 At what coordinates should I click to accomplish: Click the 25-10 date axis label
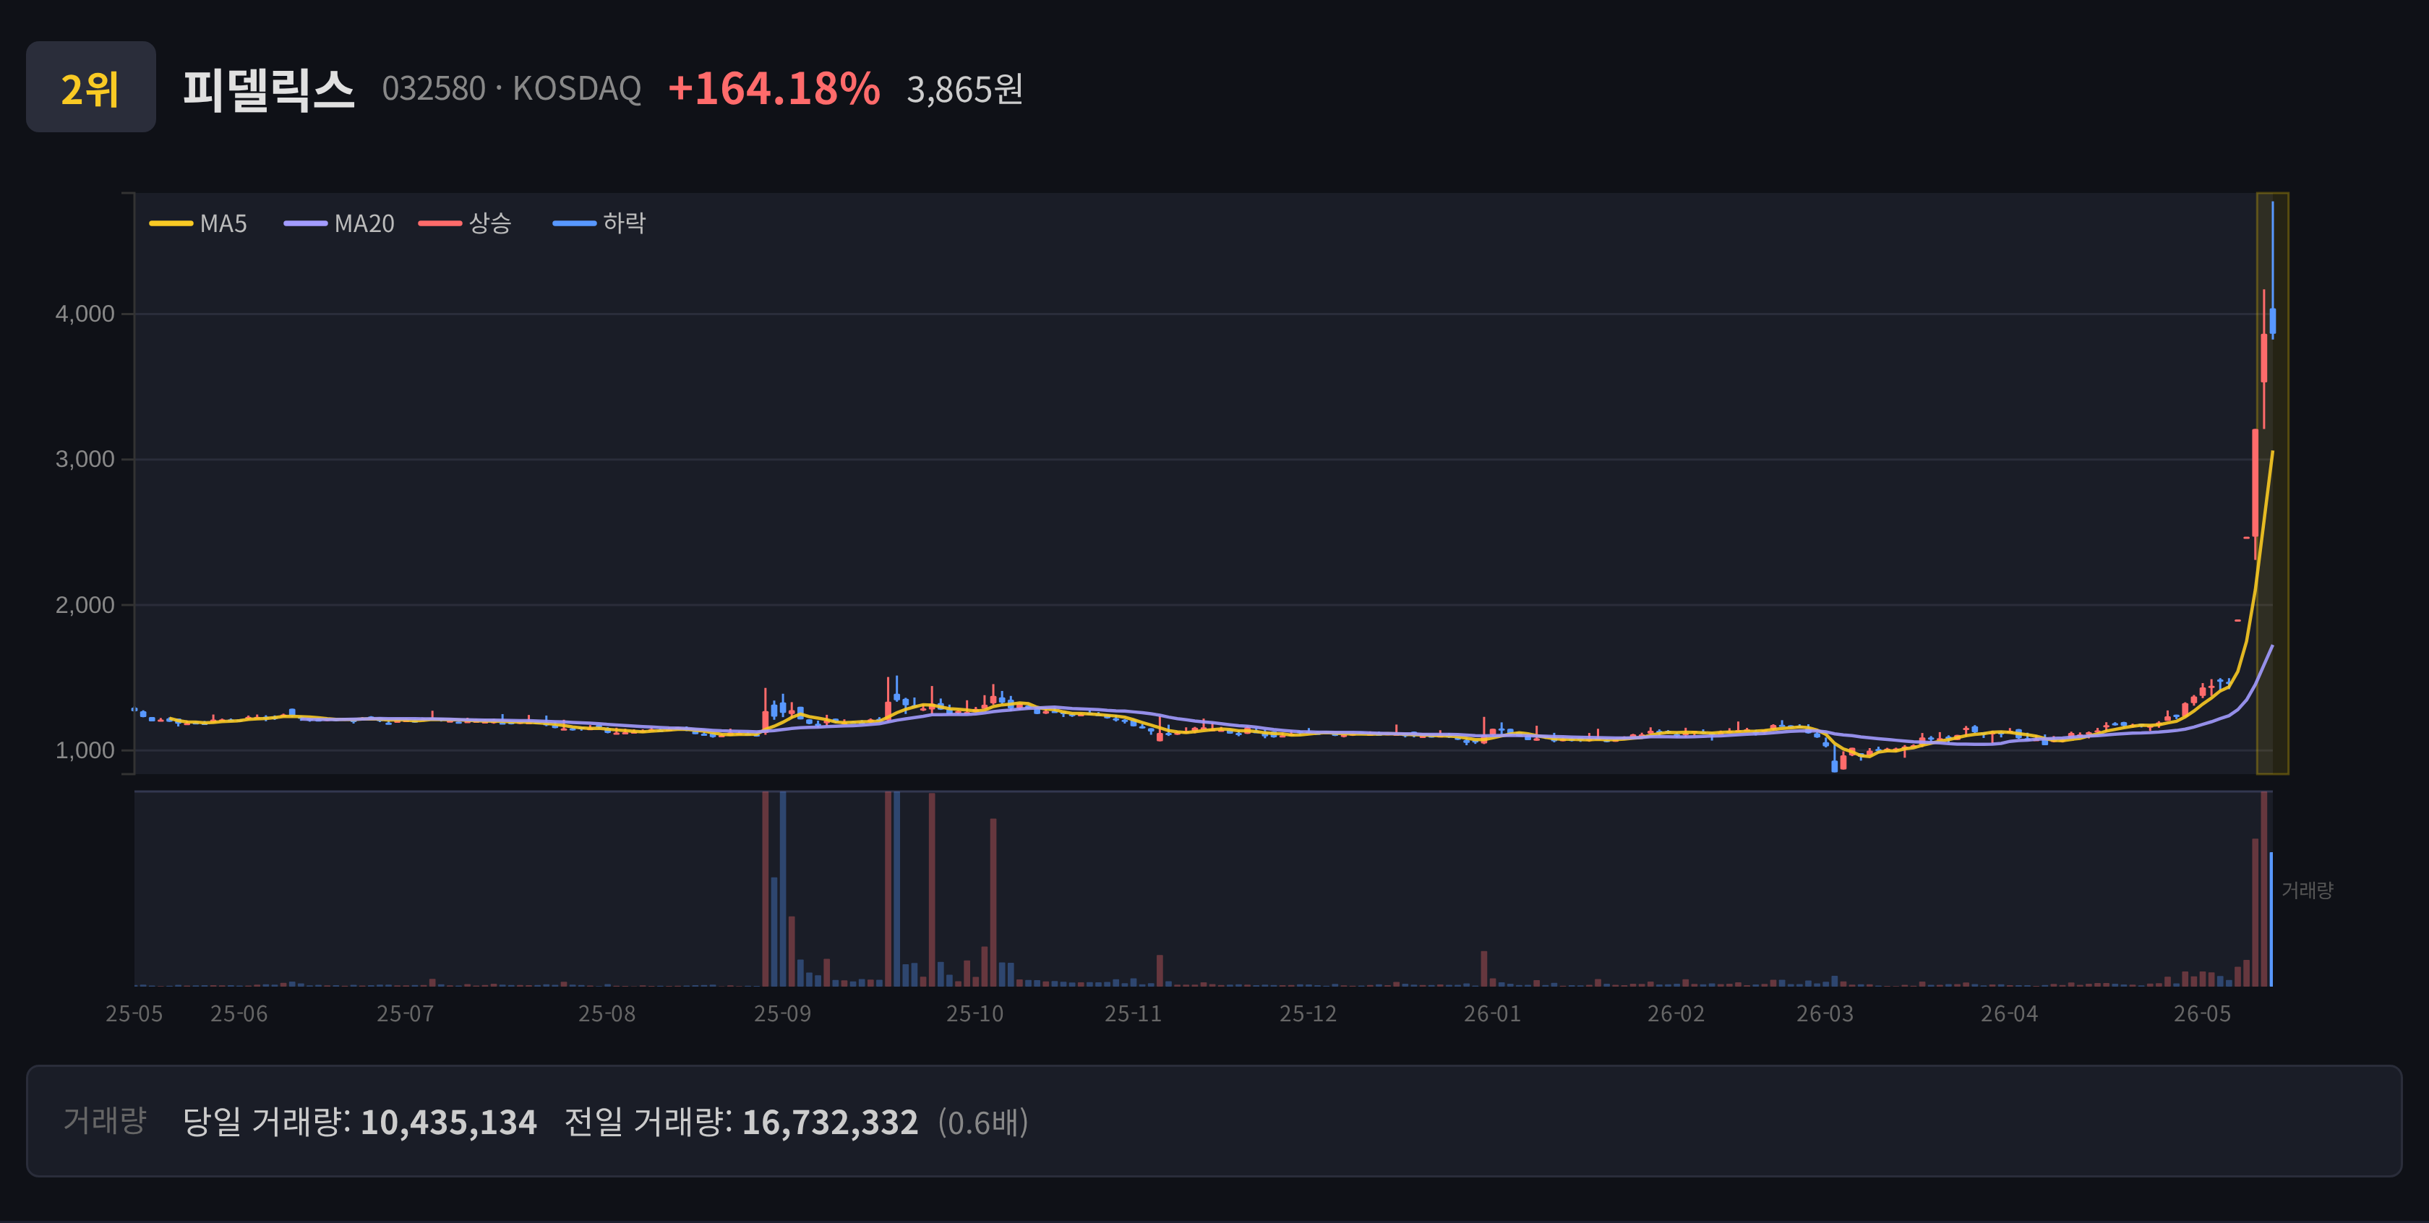[975, 1013]
